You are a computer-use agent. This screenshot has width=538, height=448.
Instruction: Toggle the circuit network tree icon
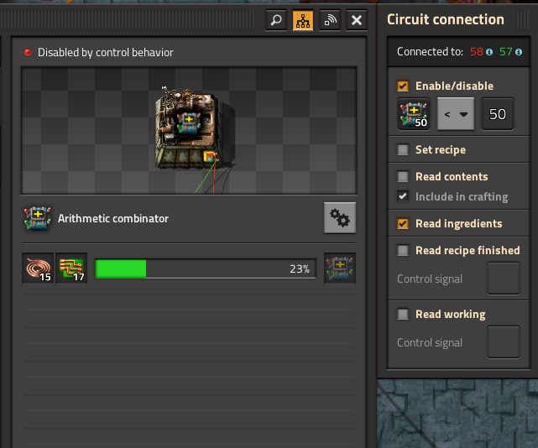303,20
